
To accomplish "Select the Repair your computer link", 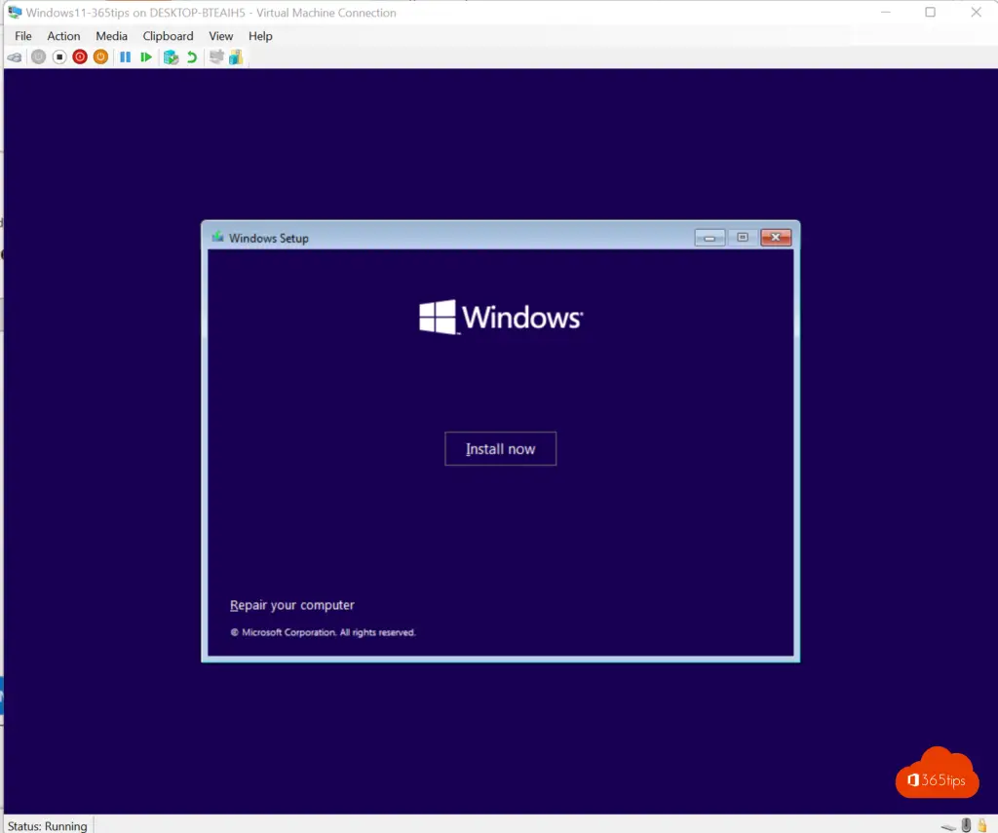I will pos(292,605).
